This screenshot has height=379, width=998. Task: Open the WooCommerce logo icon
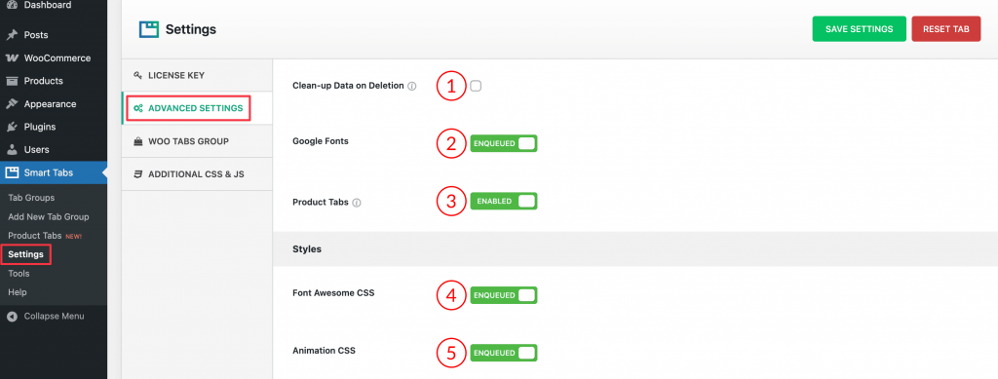coord(12,57)
